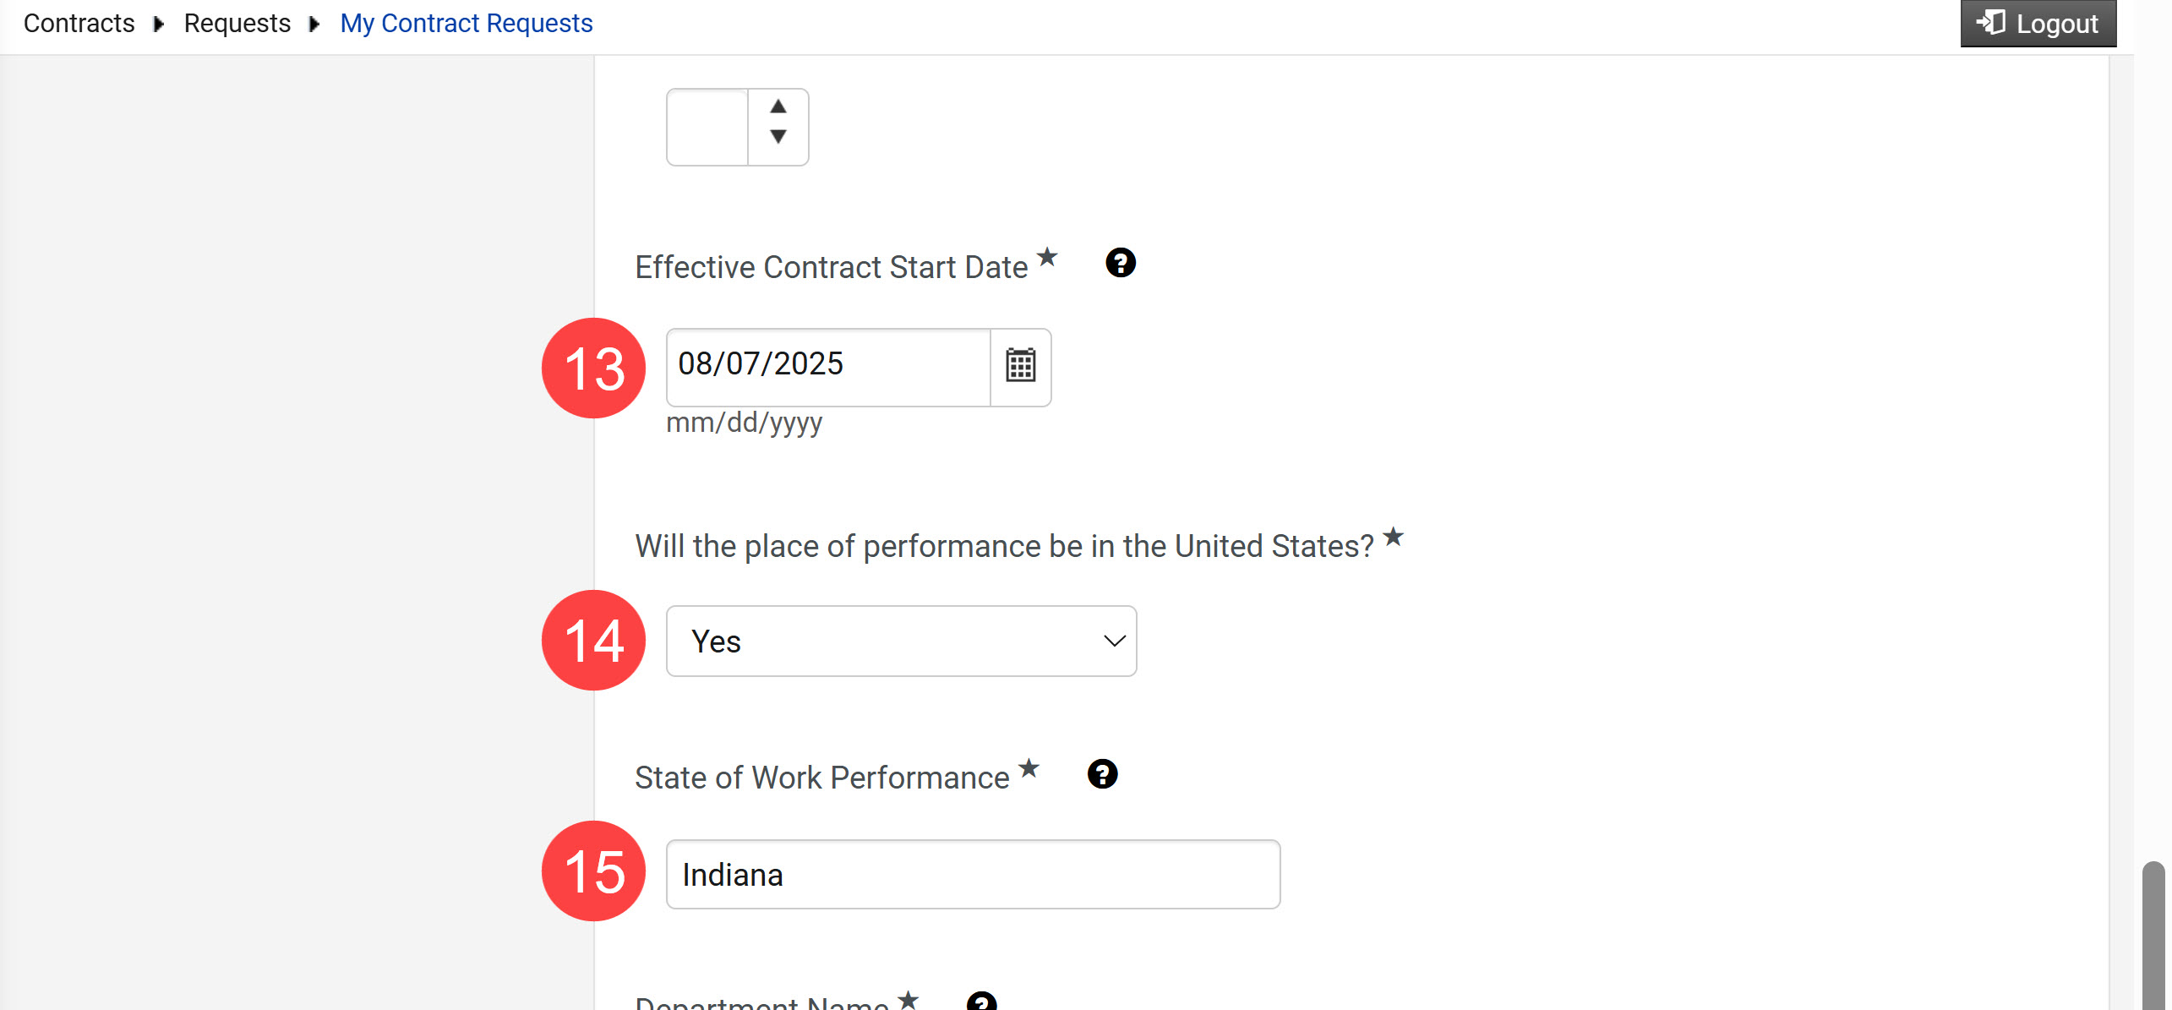Click the Contracts breadcrumb item
The height and width of the screenshot is (1010, 2172).
(x=79, y=24)
